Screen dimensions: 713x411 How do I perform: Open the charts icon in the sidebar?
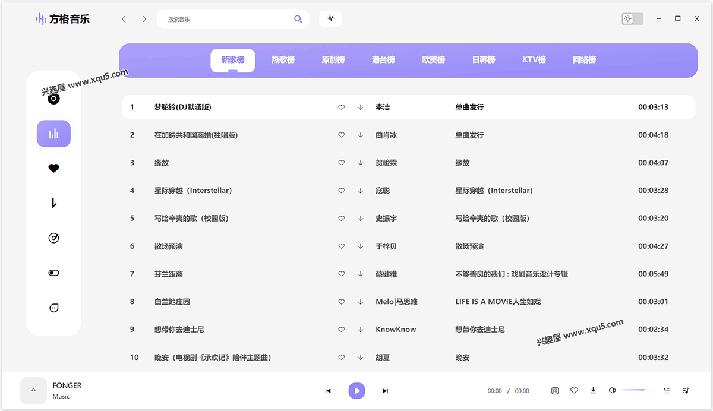[x=53, y=134]
